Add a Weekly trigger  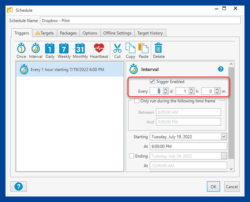(x=64, y=51)
